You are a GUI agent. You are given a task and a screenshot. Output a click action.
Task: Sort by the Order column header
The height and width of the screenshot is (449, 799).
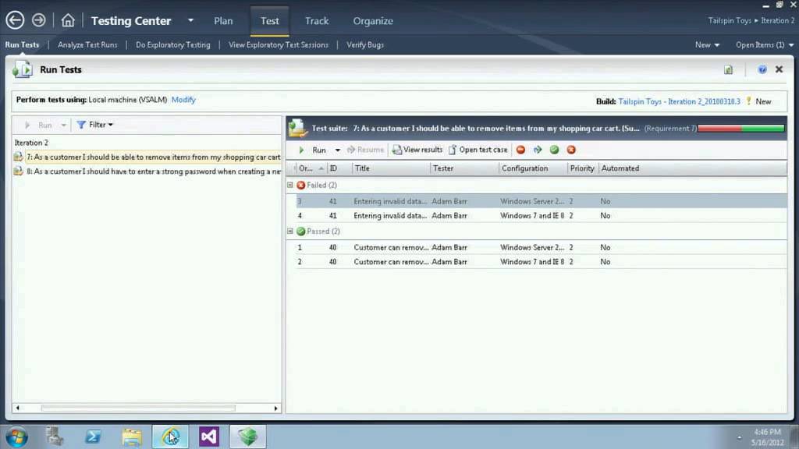click(311, 168)
